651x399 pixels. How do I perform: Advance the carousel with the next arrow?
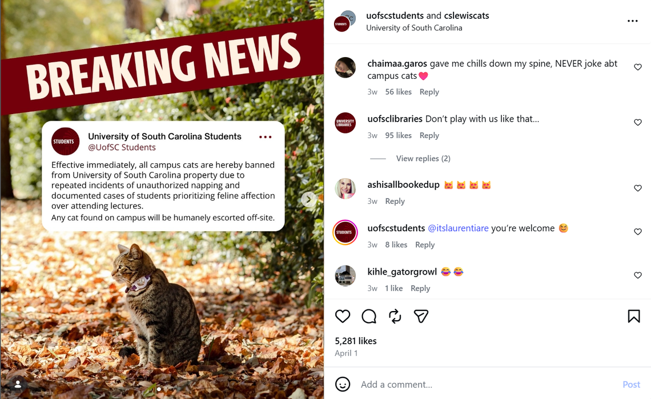pyautogui.click(x=308, y=199)
